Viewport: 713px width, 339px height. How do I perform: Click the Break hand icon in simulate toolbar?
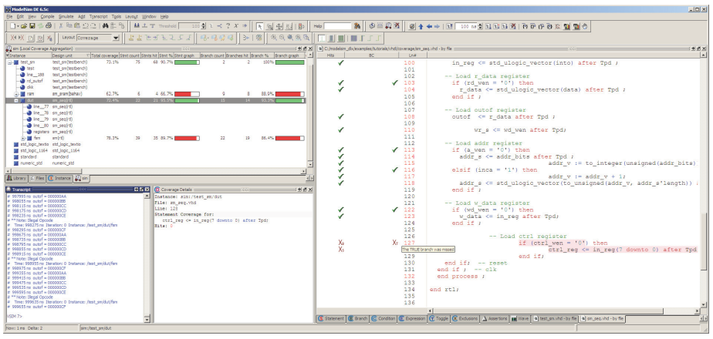click(x=585, y=26)
